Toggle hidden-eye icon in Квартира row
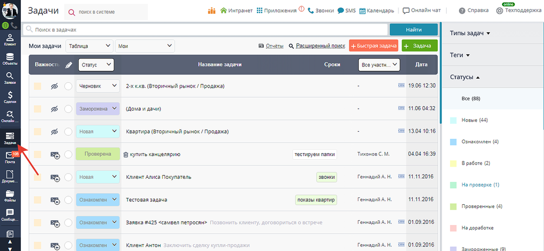The height and width of the screenshot is (251, 544). pyautogui.click(x=54, y=132)
